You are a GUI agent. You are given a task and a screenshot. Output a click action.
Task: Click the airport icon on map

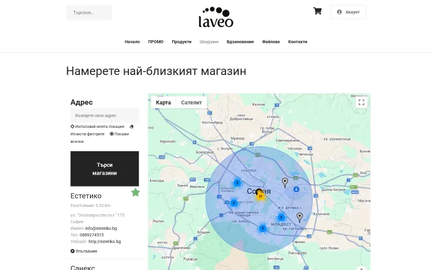point(296,189)
